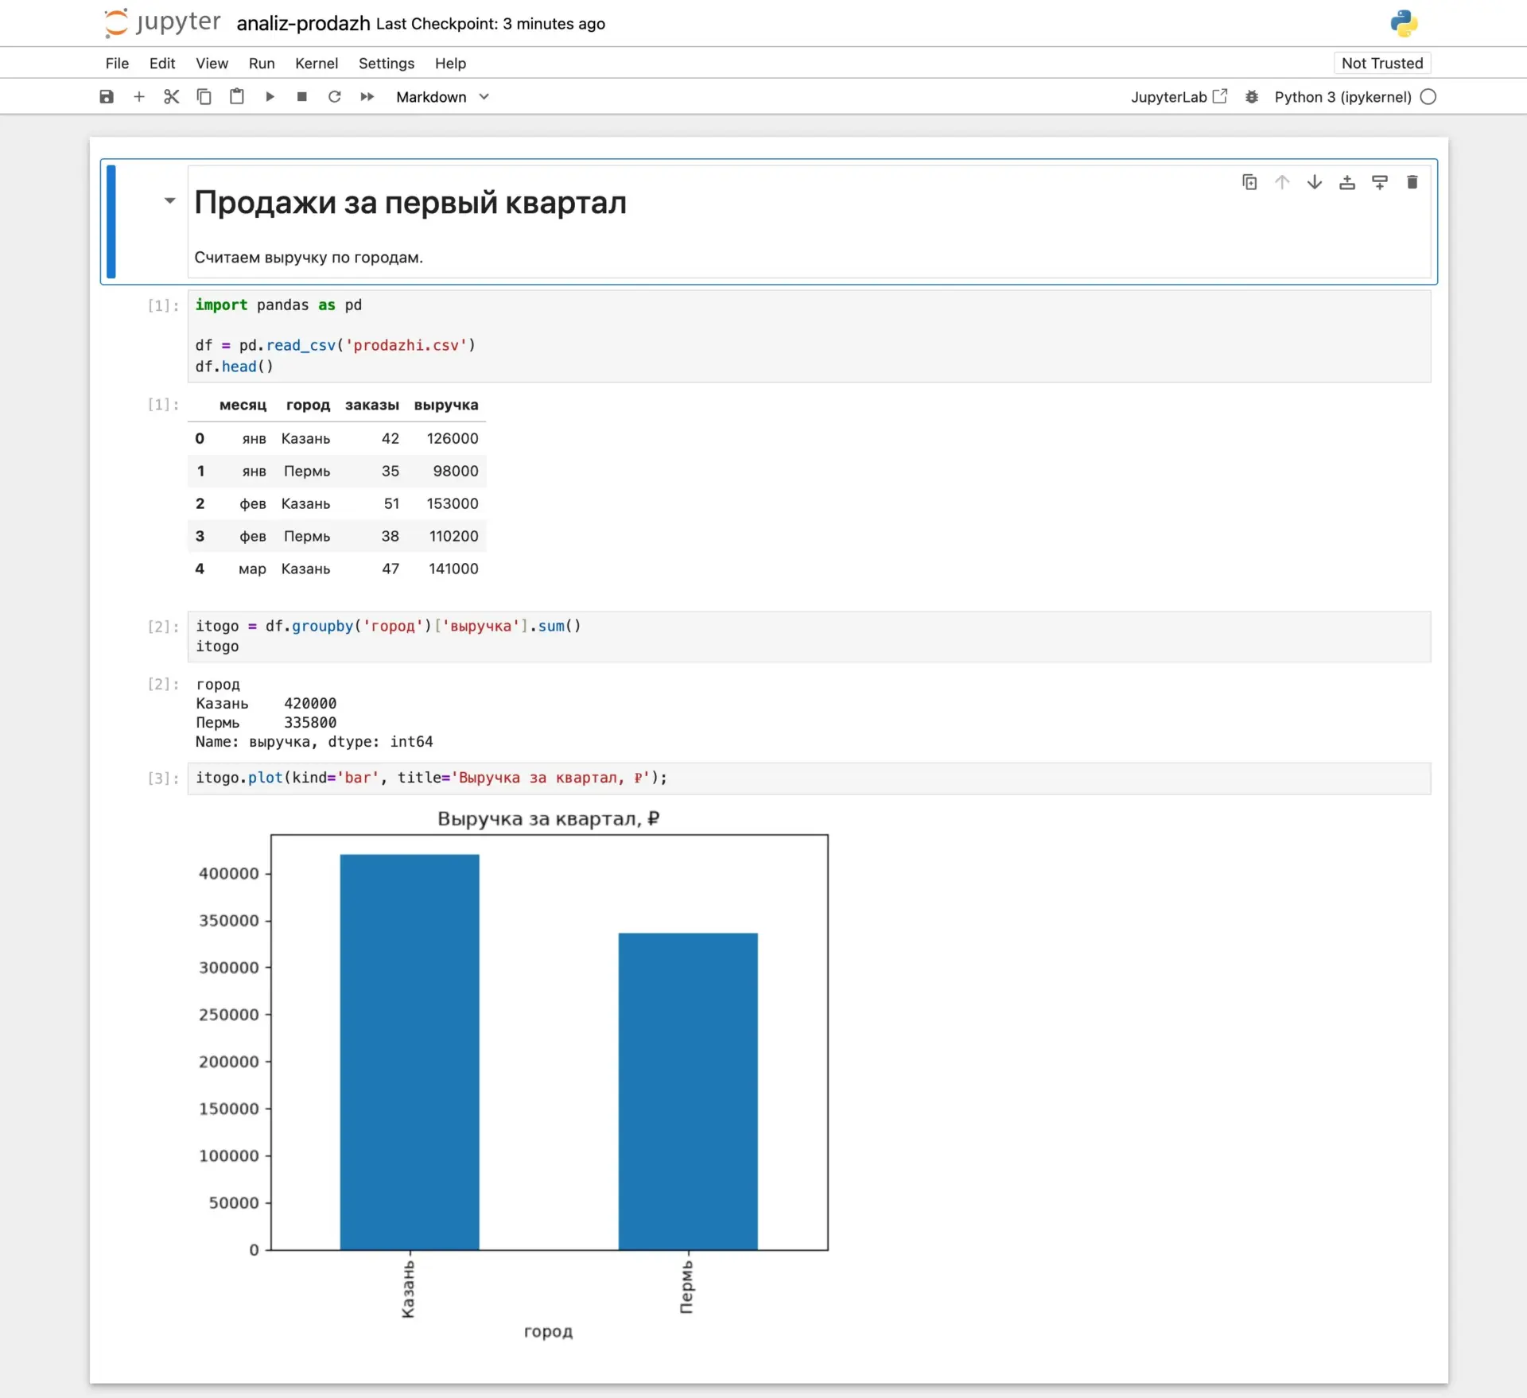1527x1398 pixels.
Task: Insert a cell above this cell
Action: coord(1347,182)
